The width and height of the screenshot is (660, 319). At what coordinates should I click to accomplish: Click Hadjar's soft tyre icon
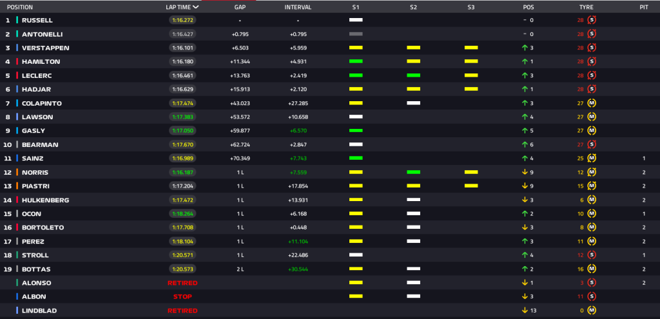point(592,89)
